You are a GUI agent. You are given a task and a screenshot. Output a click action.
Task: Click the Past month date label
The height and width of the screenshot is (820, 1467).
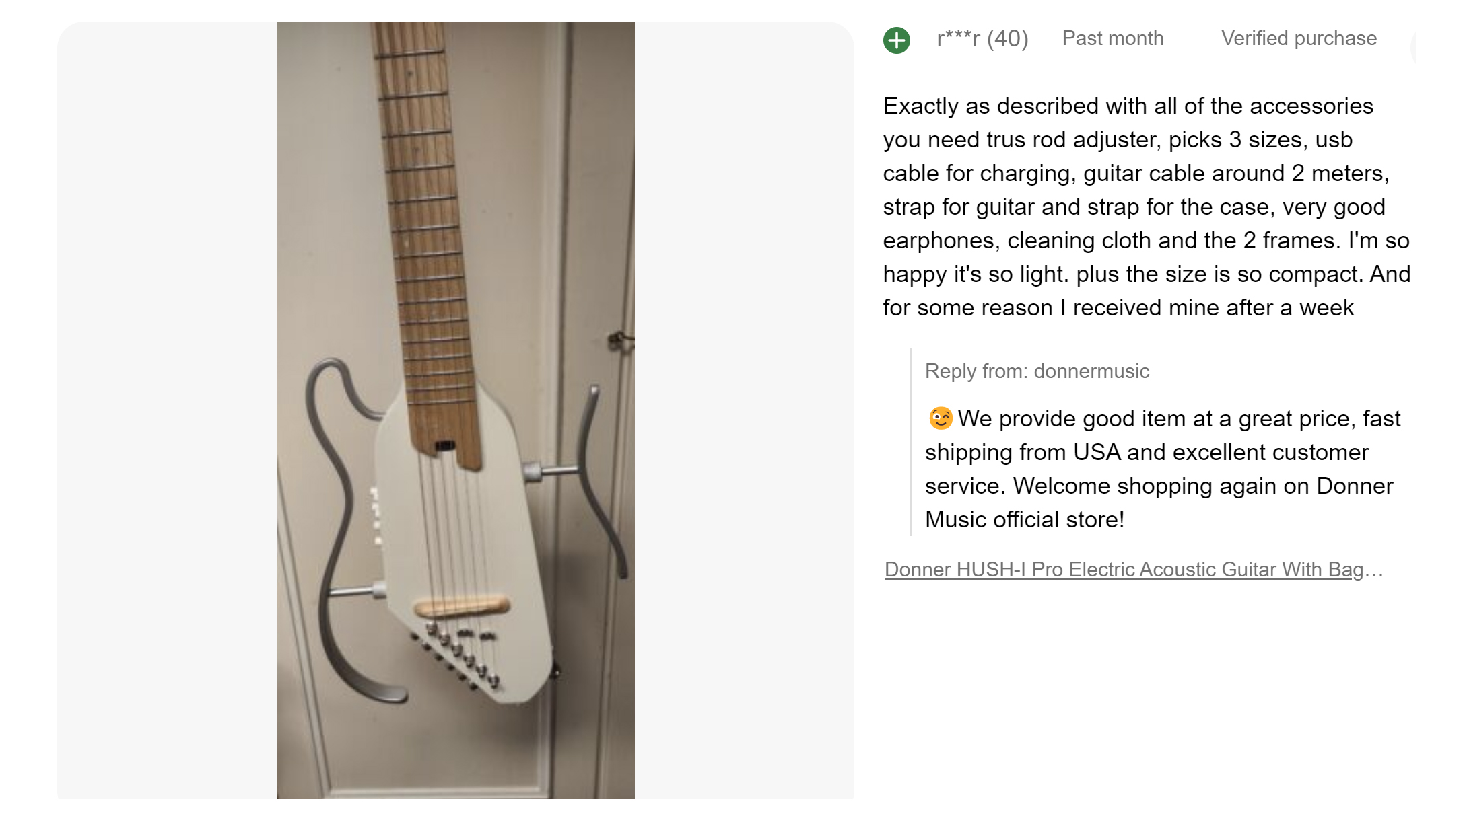(x=1112, y=38)
